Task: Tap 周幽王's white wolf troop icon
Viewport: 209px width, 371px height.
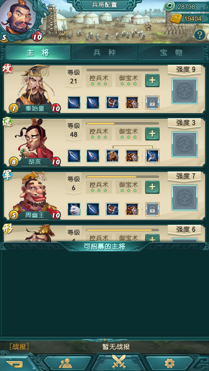Action: click(x=74, y=209)
